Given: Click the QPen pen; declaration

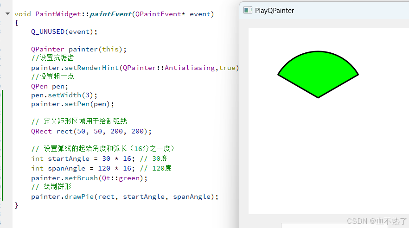Looking at the screenshot, I should (x=50, y=86).
